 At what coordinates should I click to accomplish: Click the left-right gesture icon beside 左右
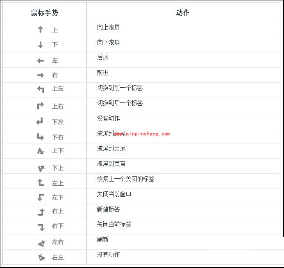(41, 243)
